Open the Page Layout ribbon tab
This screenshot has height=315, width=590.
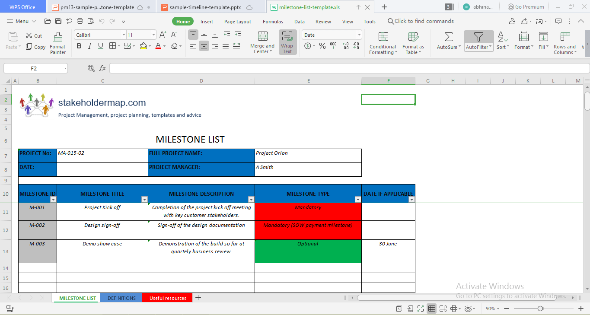tap(237, 22)
